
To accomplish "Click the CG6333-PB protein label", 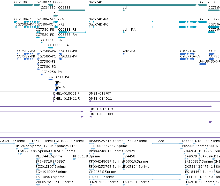I will pyautogui.click(x=68, y=51).
